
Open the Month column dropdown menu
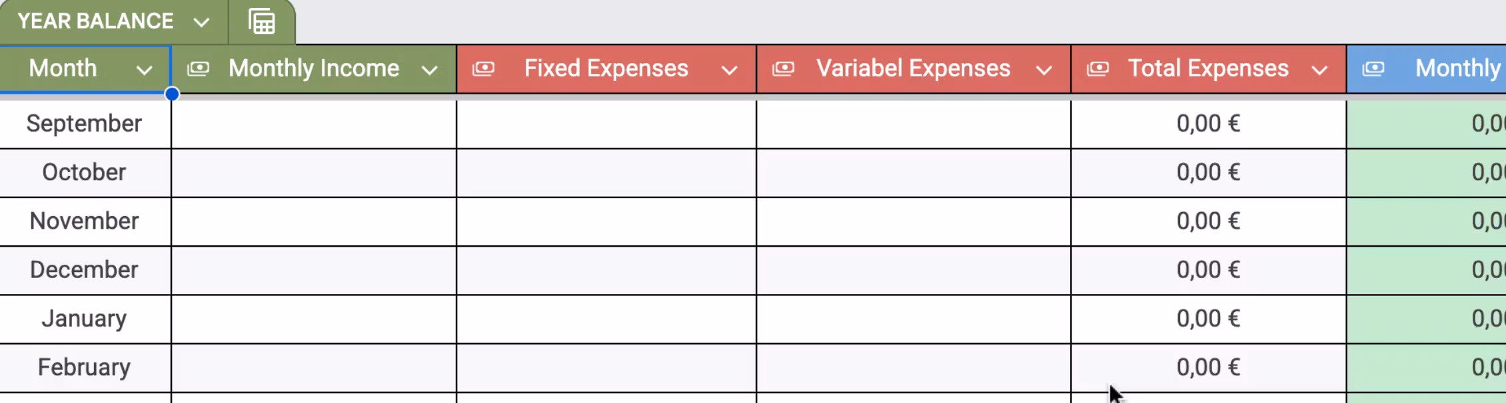tap(145, 70)
